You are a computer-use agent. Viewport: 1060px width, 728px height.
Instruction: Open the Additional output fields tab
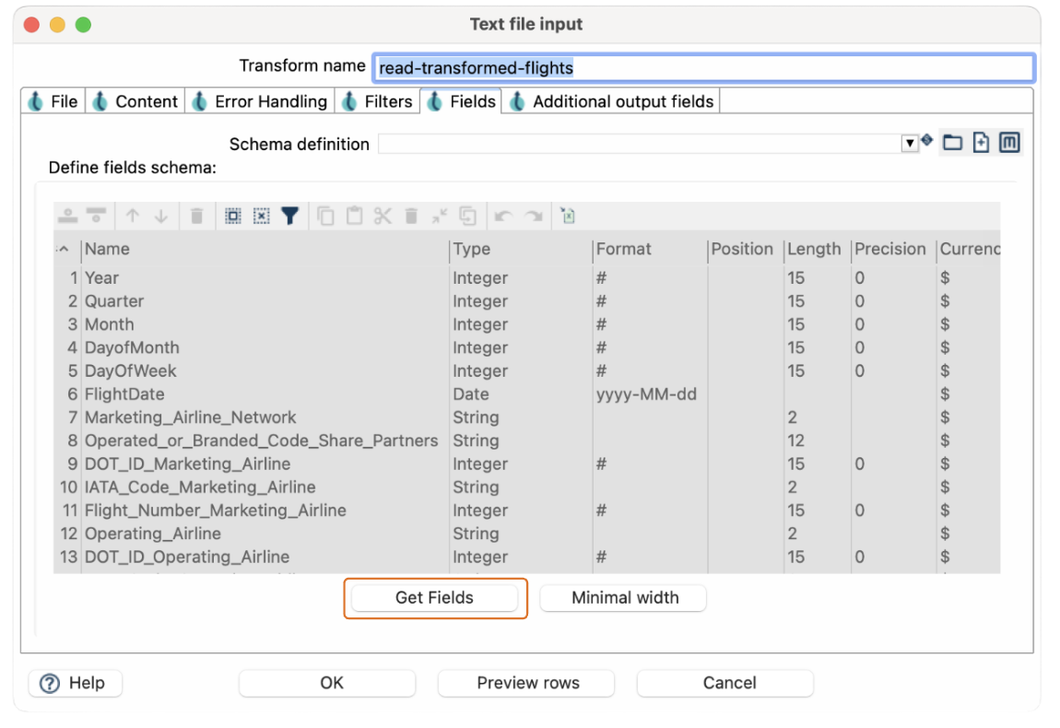[x=611, y=101]
